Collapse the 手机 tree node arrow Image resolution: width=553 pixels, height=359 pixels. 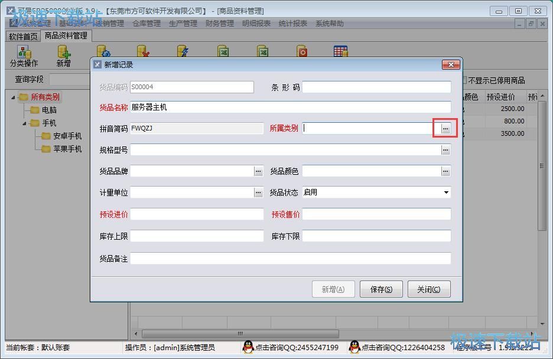click(x=24, y=123)
